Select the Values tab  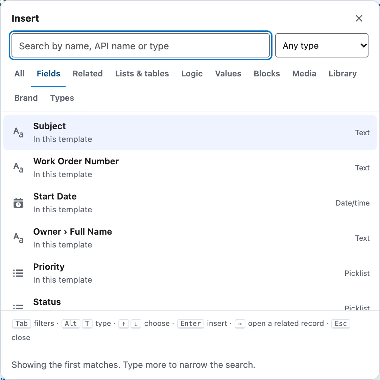click(228, 73)
